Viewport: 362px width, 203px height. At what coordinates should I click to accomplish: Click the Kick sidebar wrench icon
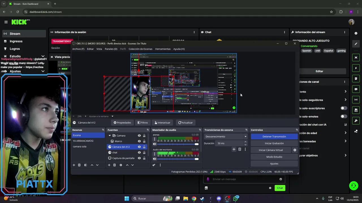(x=356, y=121)
